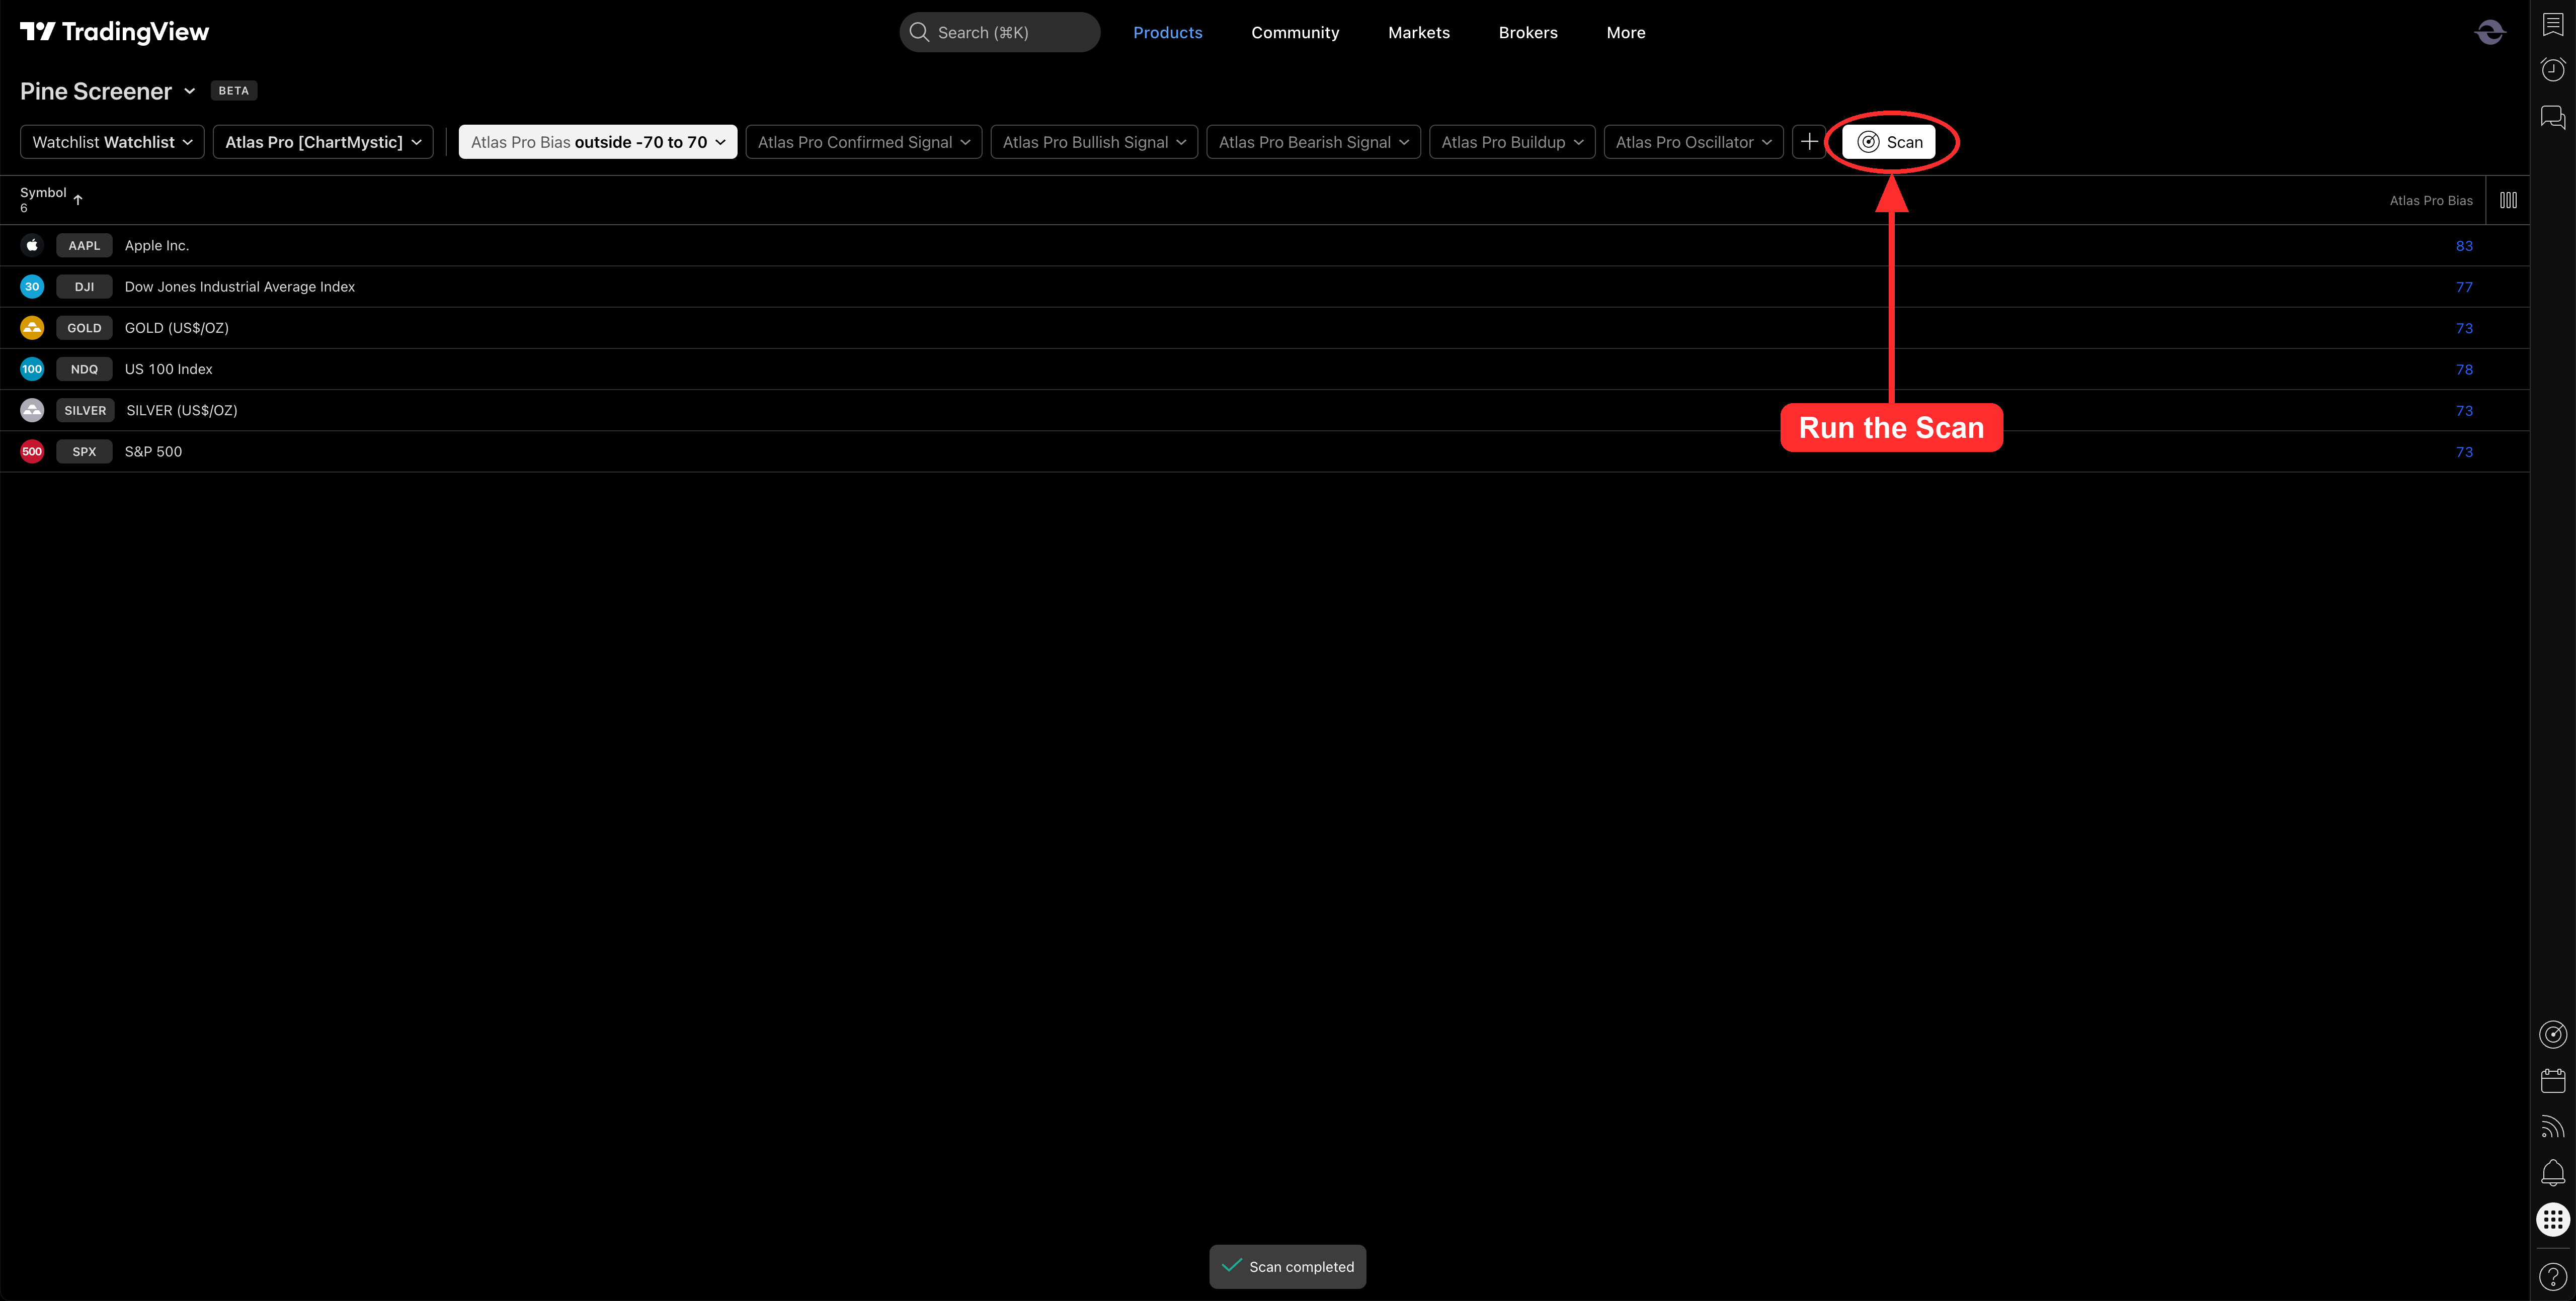Viewport: 2576px width, 1301px height.
Task: Select the Apple Inc. row name
Action: click(156, 245)
